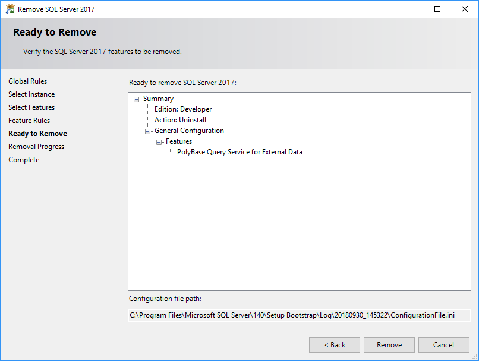Open the Select Instance step

31,94
